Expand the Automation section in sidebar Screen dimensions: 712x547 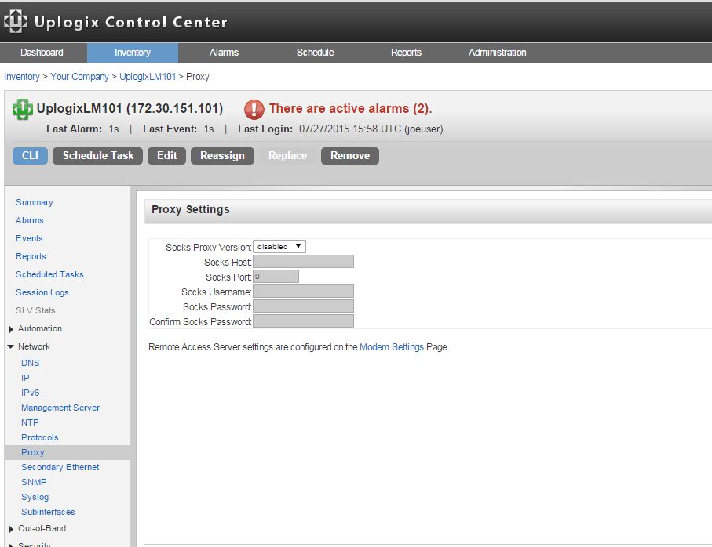coord(11,329)
